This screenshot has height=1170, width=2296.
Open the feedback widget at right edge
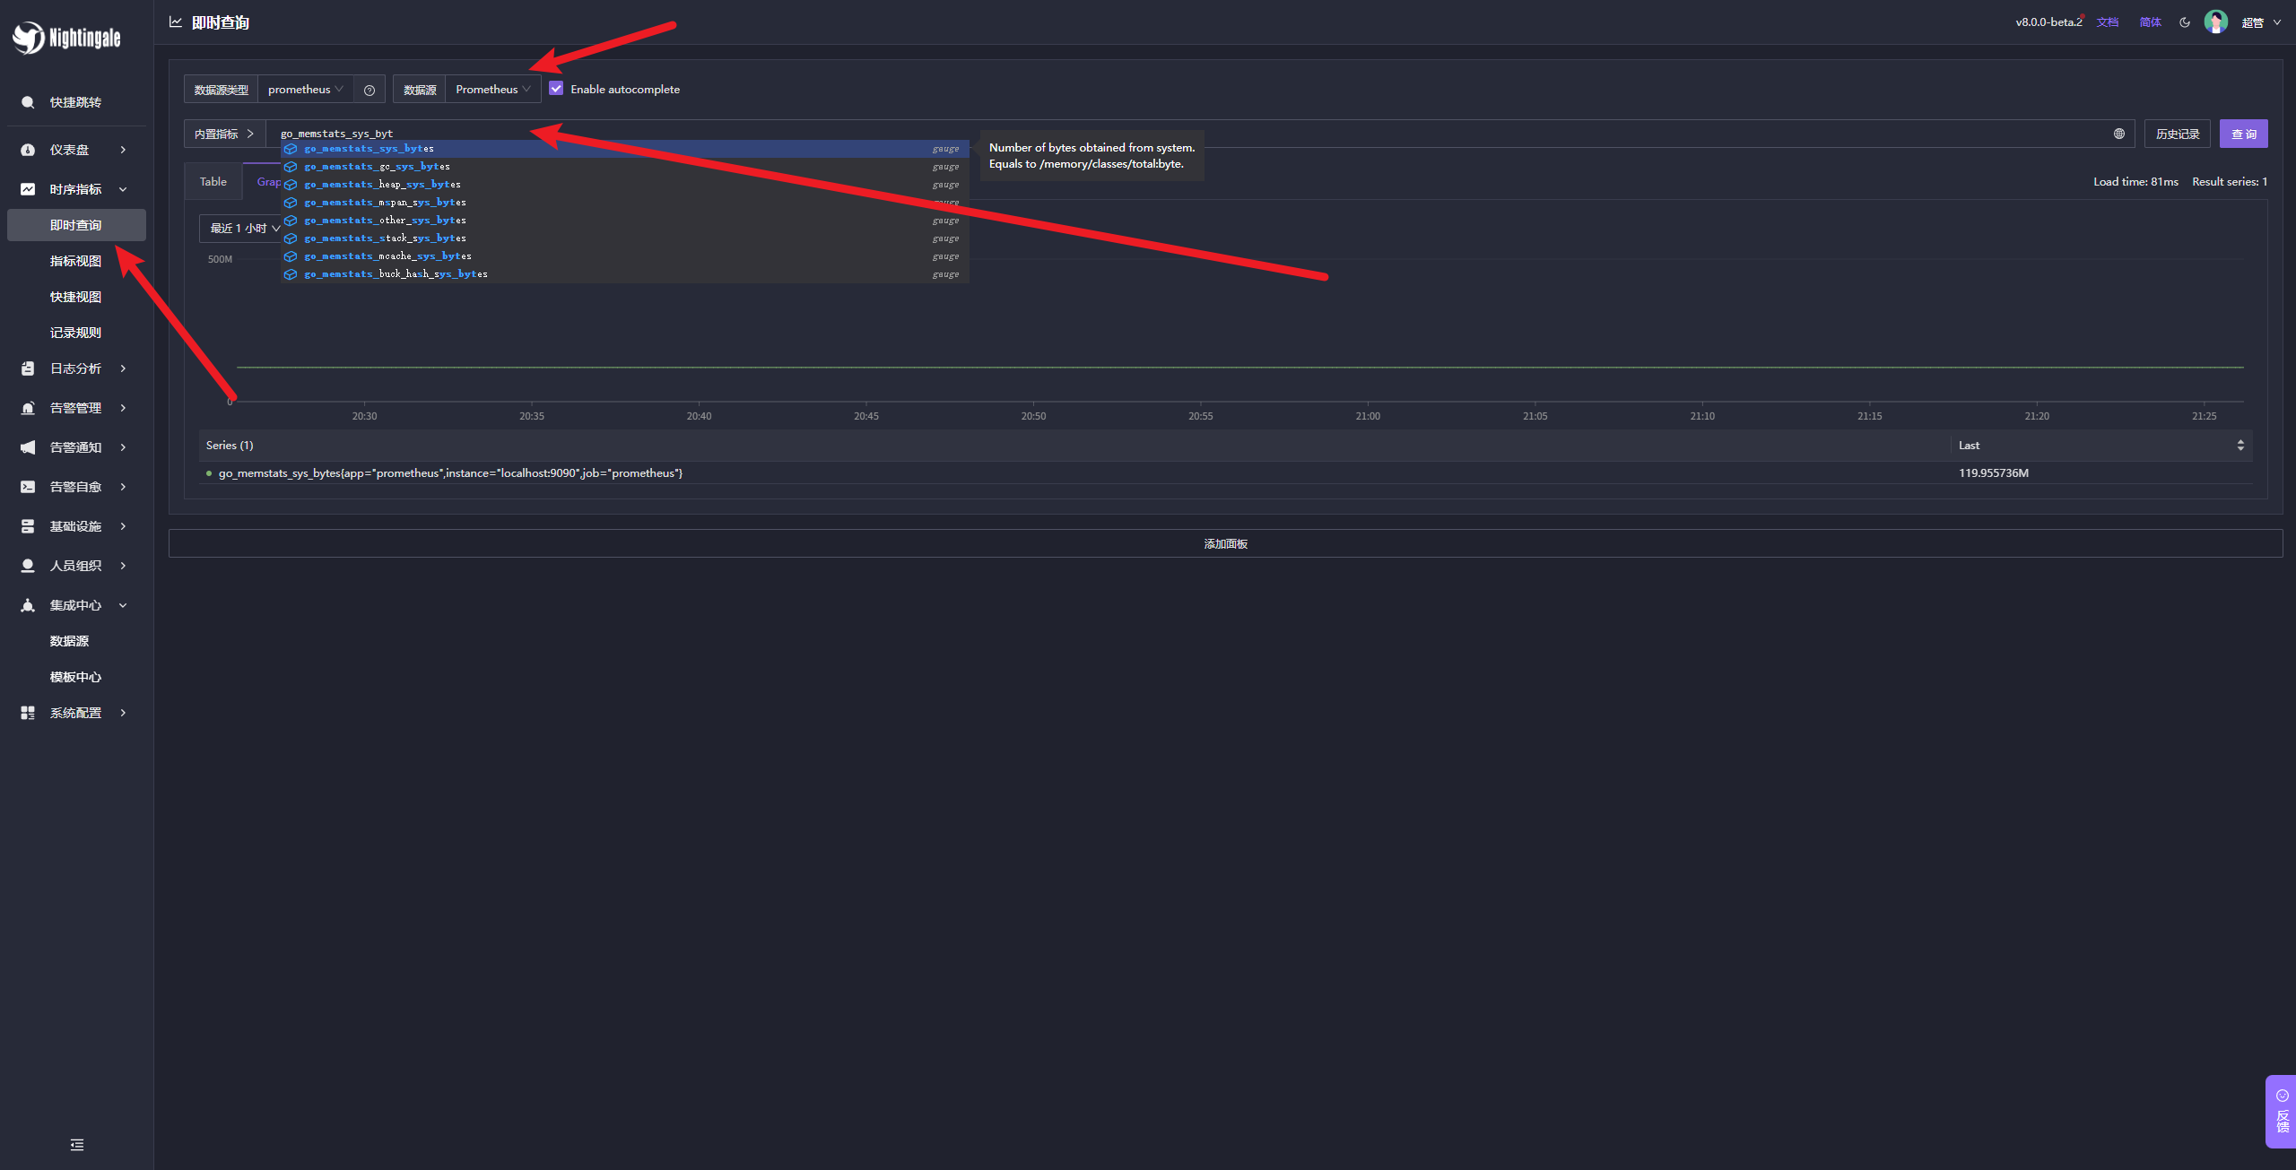[2282, 1110]
